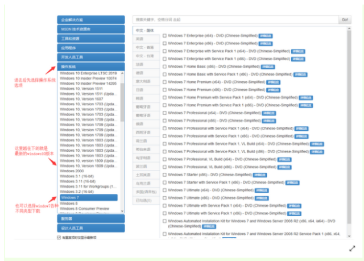The height and width of the screenshot is (261, 364).
Task: Click the fullscreen expand arrows icon
Action: 352,248
